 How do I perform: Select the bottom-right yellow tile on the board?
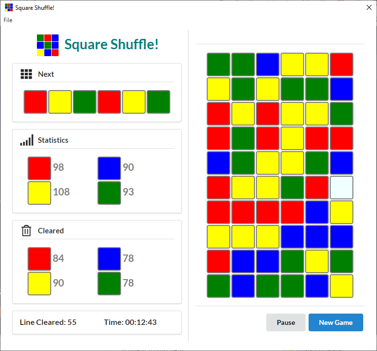[342, 286]
